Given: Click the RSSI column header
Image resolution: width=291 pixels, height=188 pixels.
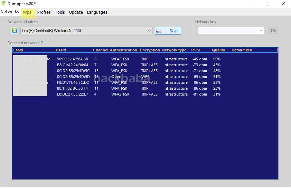Looking at the screenshot, I should [x=196, y=50].
